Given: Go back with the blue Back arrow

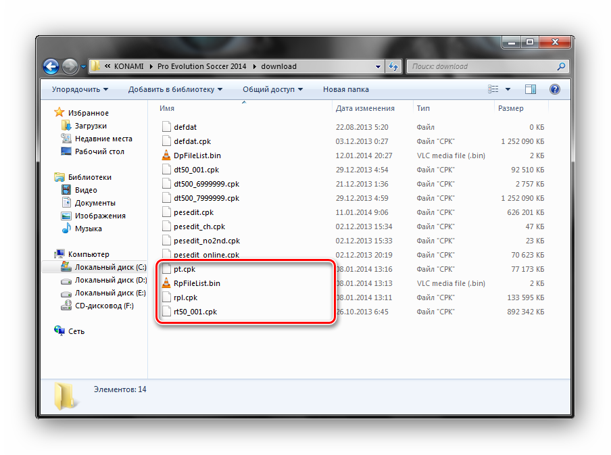Looking at the screenshot, I should pyautogui.click(x=51, y=67).
